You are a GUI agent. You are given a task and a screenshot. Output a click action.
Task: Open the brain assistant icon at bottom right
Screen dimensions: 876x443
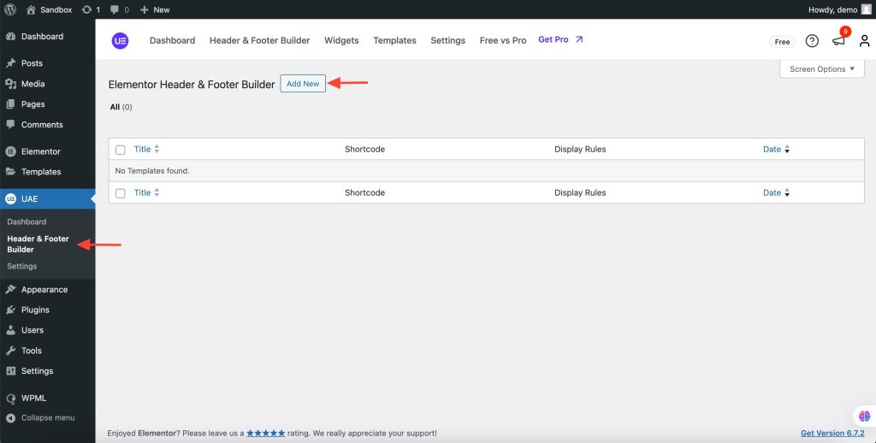864,416
